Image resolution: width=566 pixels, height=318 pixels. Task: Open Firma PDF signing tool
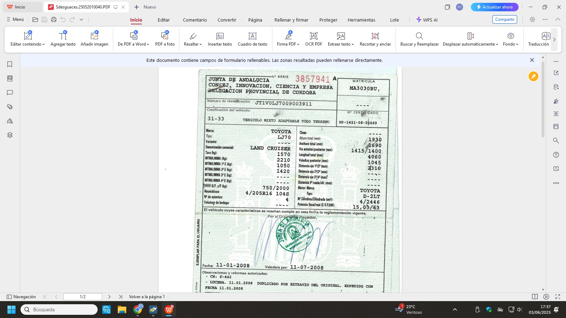(288, 39)
